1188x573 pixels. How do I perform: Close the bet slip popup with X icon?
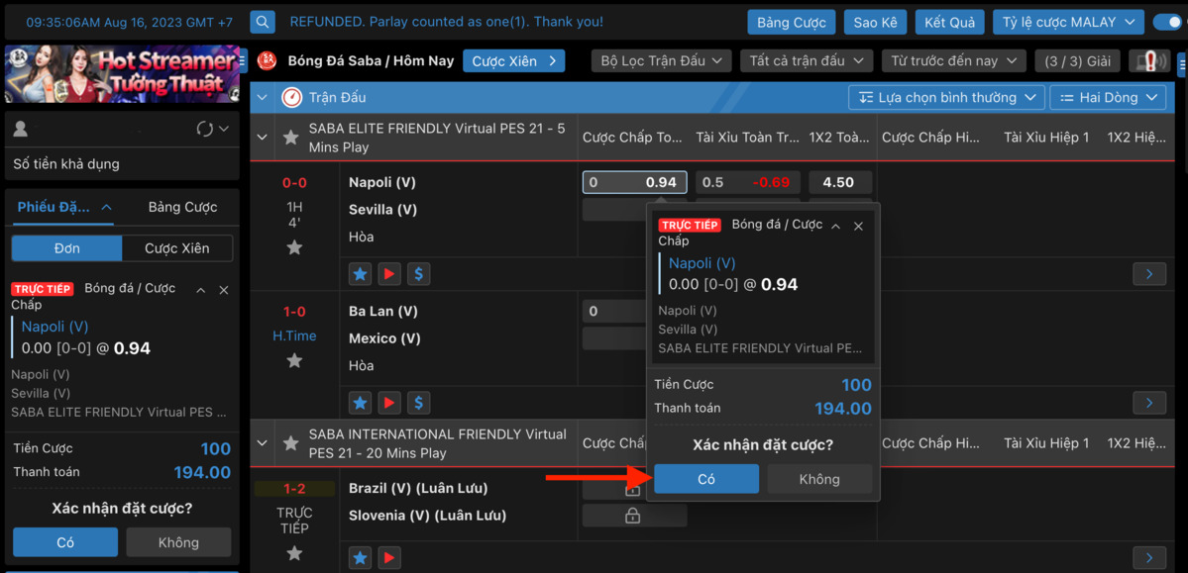click(858, 227)
